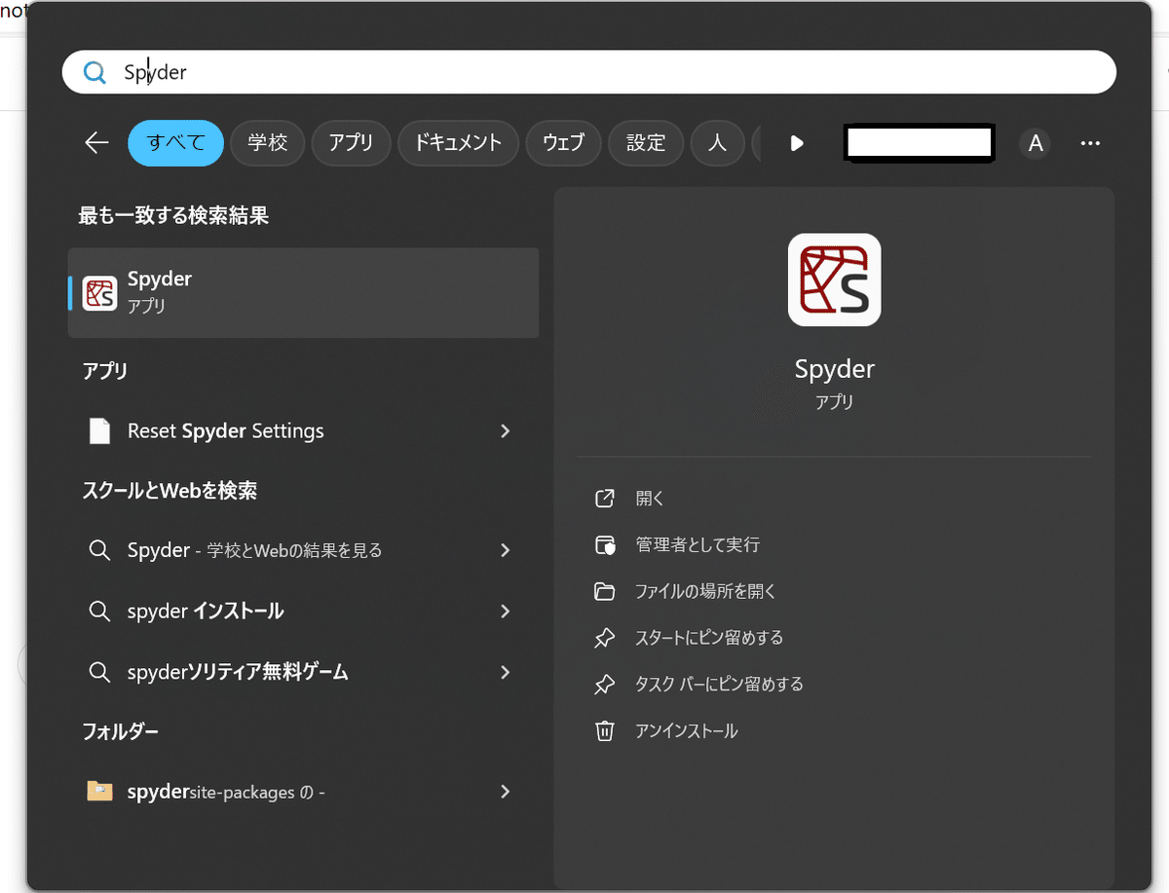Click Spyder app title in preview pane
1169x893 pixels.
pyautogui.click(x=834, y=369)
